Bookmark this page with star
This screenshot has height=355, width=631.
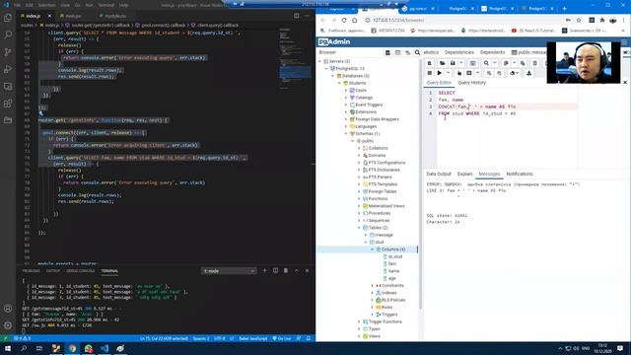579,20
